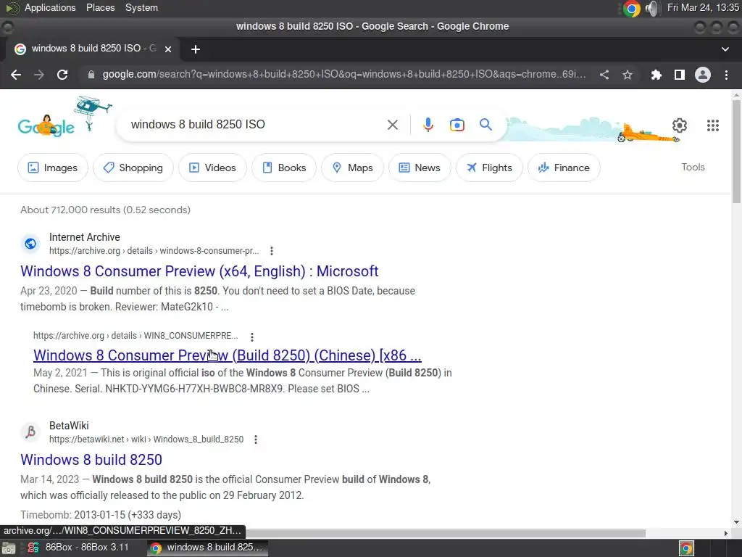
Task: Click the archive.org windows-8-consumer-pr URL text
Action: pyautogui.click(x=154, y=250)
